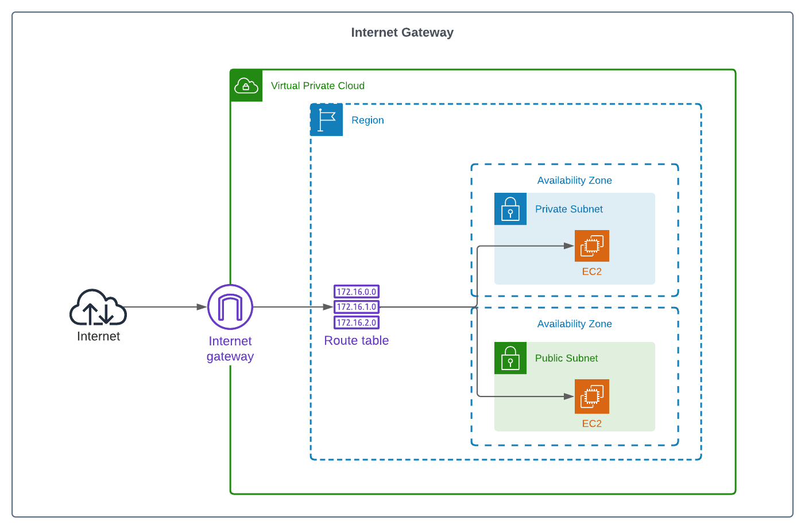Click the Public Subnet padlock icon

tap(510, 358)
